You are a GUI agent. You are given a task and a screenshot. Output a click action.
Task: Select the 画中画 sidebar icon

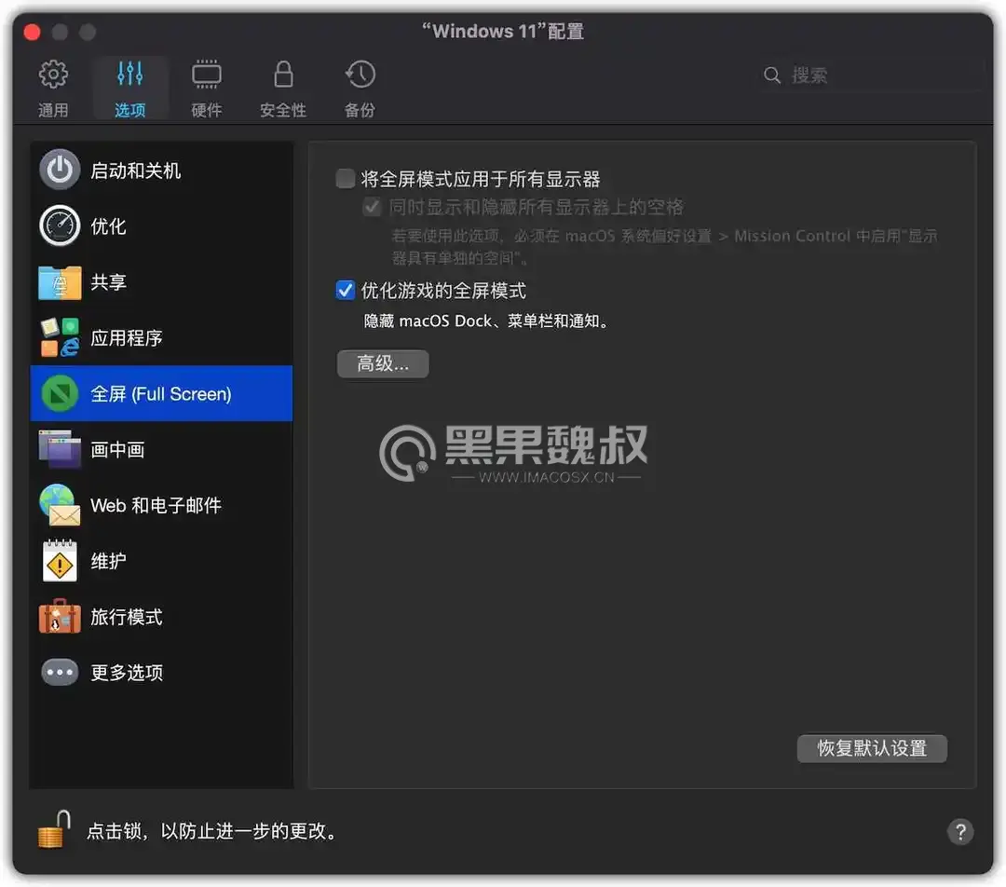pyautogui.click(x=59, y=449)
